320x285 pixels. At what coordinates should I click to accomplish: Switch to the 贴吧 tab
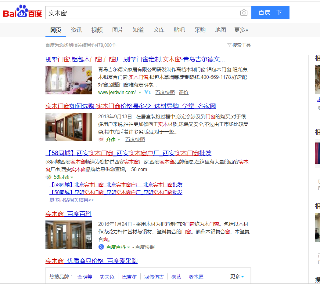click(x=179, y=30)
